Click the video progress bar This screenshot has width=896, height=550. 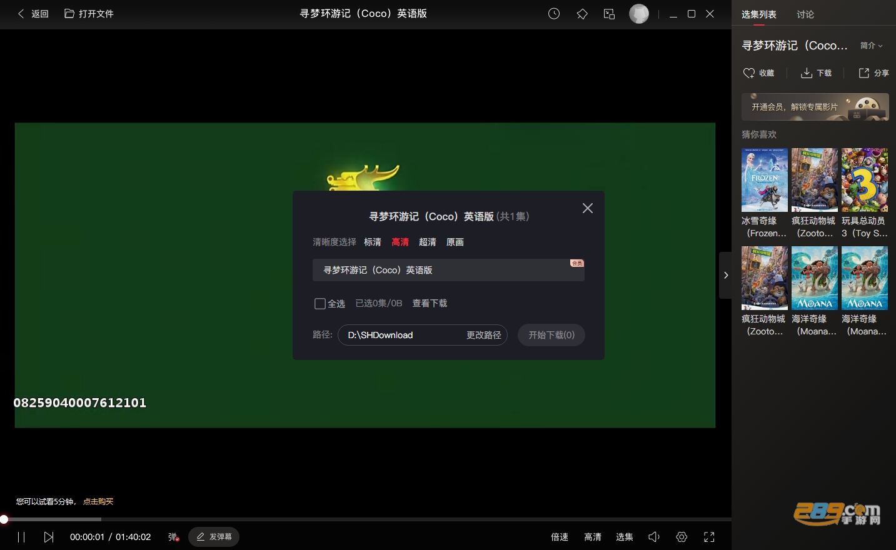(x=366, y=519)
